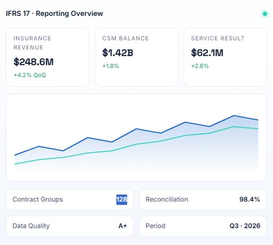Image resolution: width=273 pixels, height=245 pixels.
Task: Click the blue trend line peak
Action: (234, 116)
